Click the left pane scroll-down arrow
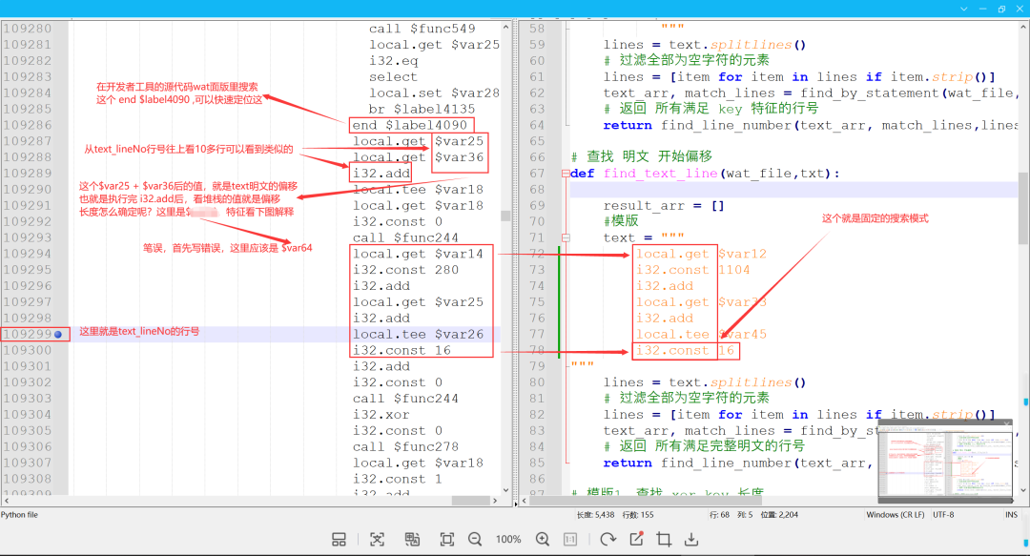1030x556 pixels. [x=505, y=489]
